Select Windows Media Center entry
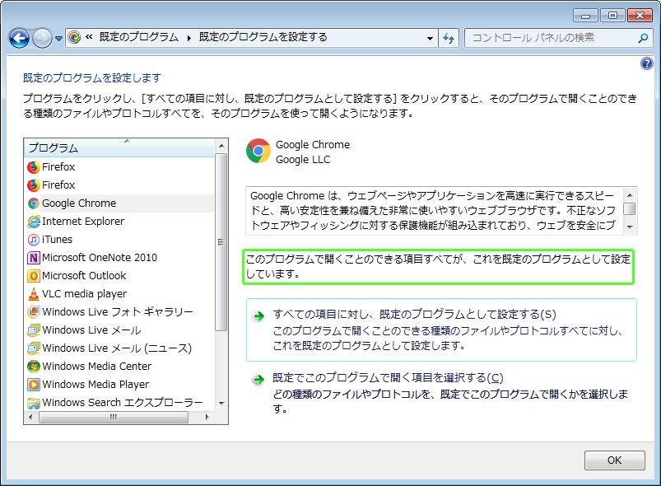 [x=96, y=367]
